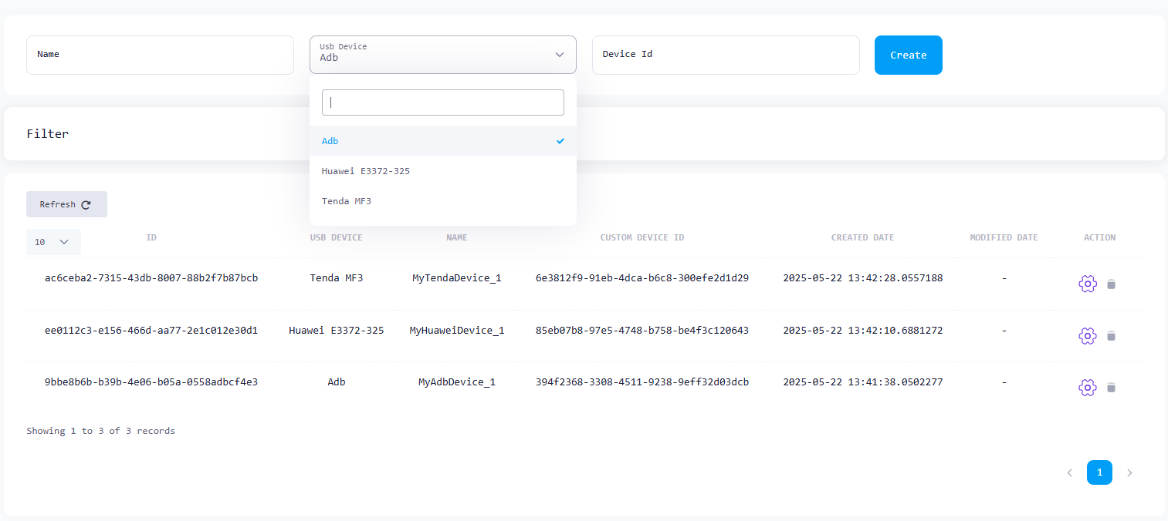Click Tenda MF3 cell in table
The width and height of the screenshot is (1168, 521).
click(337, 278)
